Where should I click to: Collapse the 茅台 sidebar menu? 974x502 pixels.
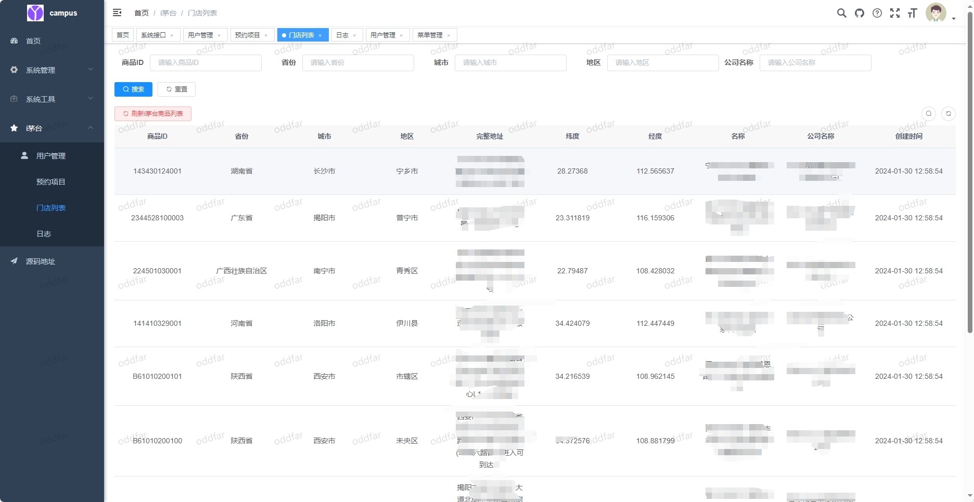52,128
